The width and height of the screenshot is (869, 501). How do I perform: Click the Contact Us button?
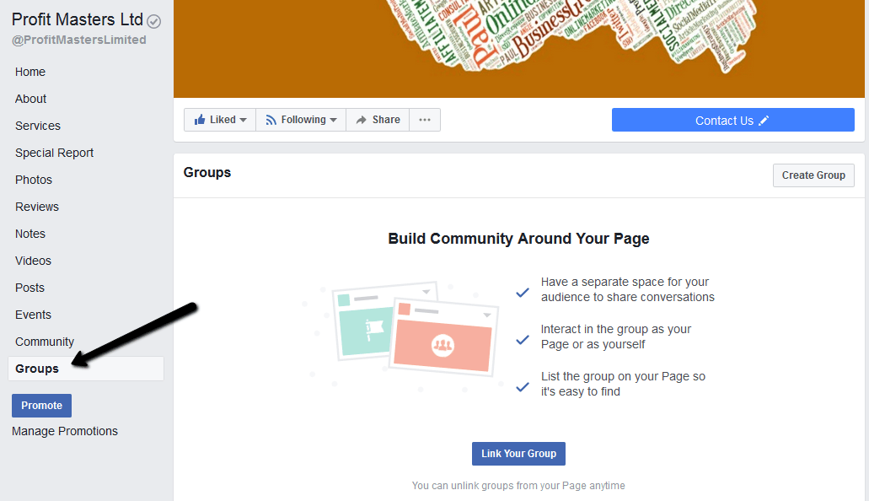[x=732, y=120]
